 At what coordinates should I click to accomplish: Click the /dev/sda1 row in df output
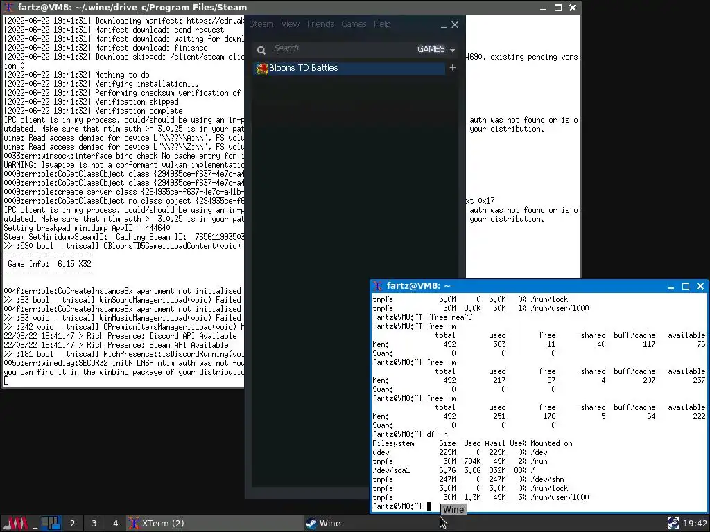pyautogui.click(x=453, y=470)
